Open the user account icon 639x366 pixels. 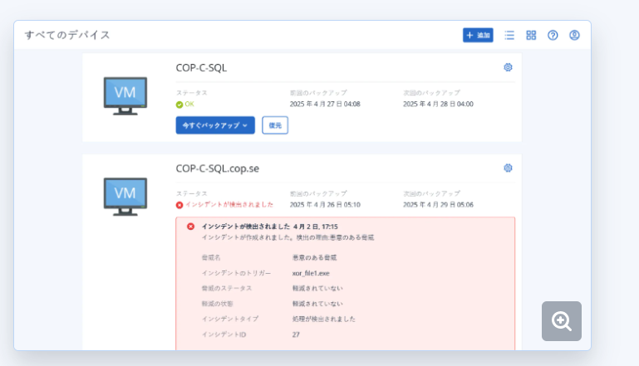click(574, 35)
